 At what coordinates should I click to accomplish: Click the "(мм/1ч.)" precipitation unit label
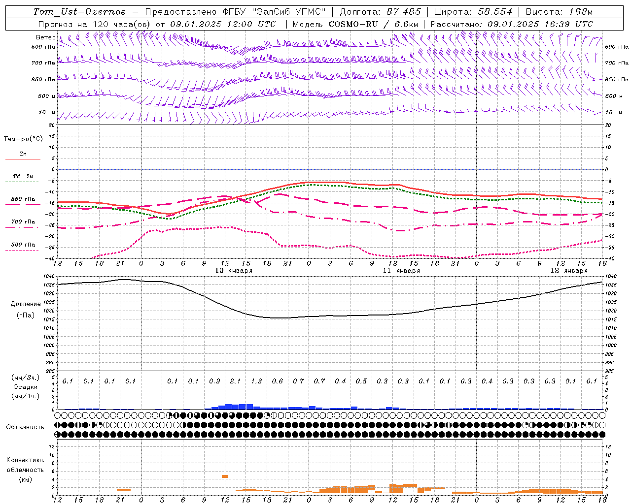point(26,396)
